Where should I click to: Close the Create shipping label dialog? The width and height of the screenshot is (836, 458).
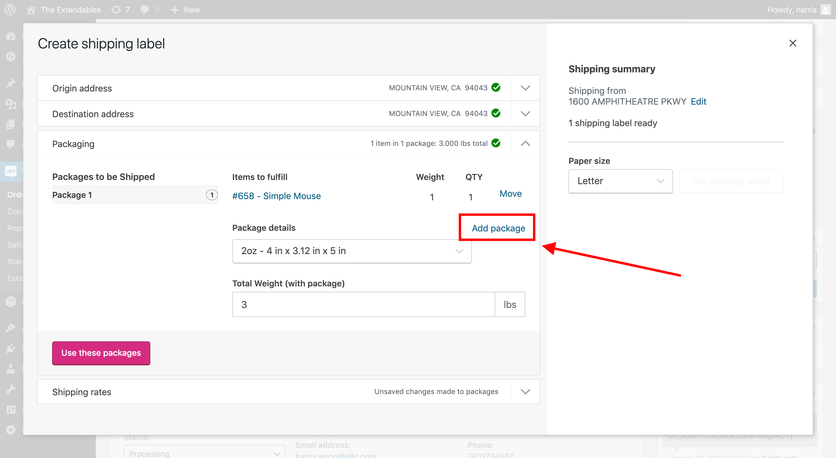[793, 43]
